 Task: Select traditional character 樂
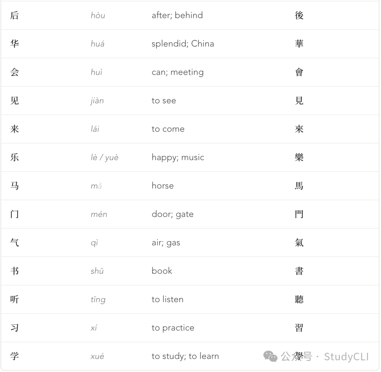(x=299, y=157)
